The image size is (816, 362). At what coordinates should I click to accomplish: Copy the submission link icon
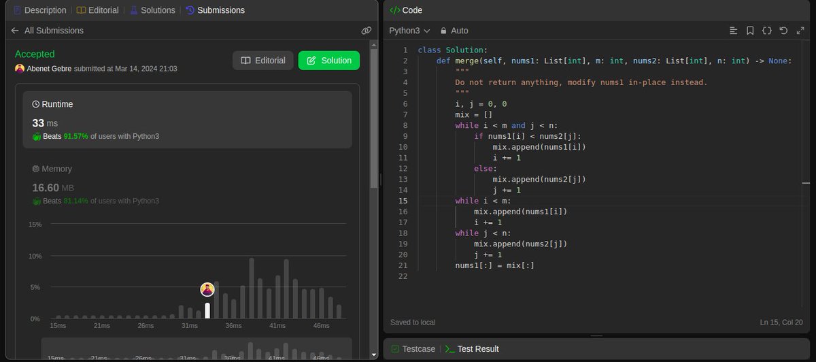(366, 31)
